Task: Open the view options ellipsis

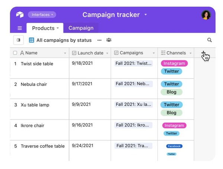Action: click(x=99, y=40)
